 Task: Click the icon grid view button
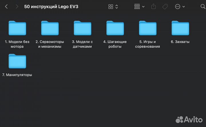(111, 7)
